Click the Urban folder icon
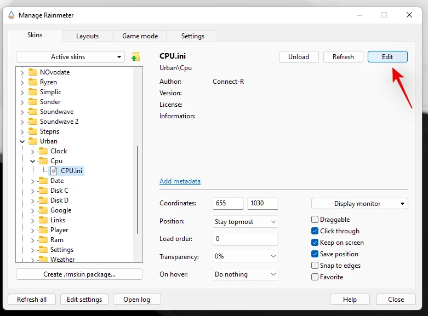This screenshot has width=428, height=316. pos(33,141)
